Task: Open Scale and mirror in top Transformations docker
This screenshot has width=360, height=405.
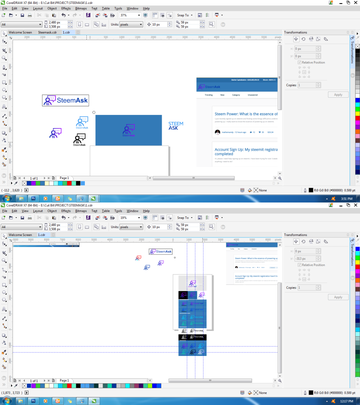Action: coord(311,39)
